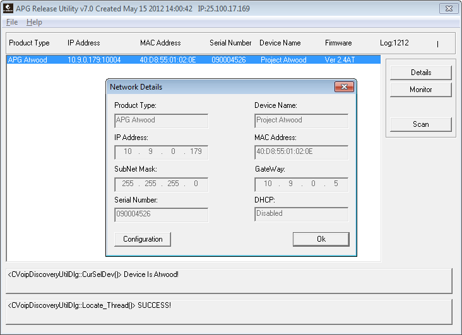Click the Device Name field showing Project Atwood
Image resolution: width=462 pixels, height=335 pixels.
pos(302,120)
